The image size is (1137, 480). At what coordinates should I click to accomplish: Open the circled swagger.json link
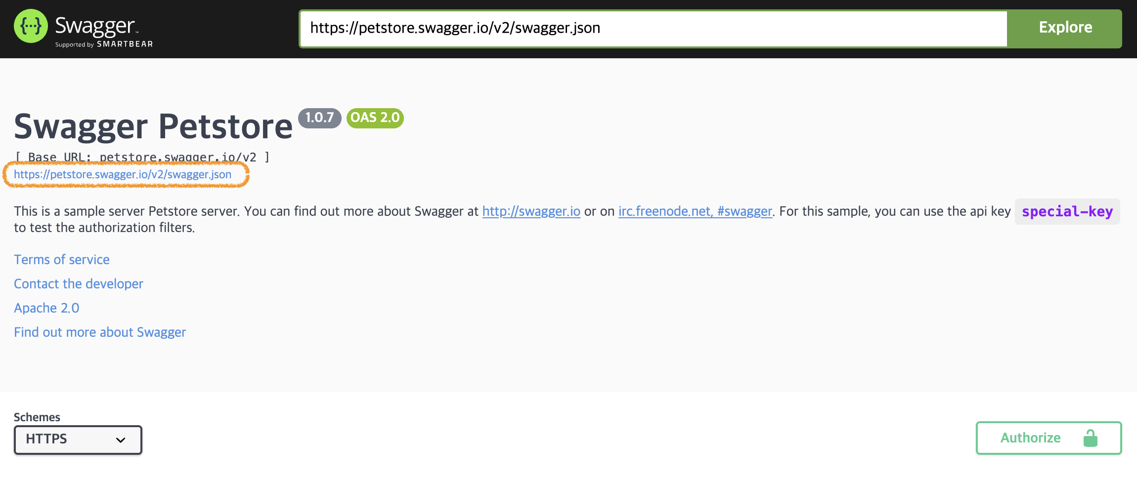122,174
